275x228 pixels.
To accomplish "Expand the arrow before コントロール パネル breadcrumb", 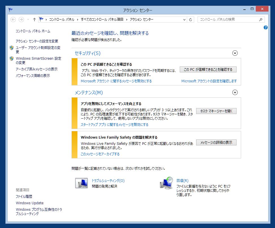I will [x=46, y=20].
